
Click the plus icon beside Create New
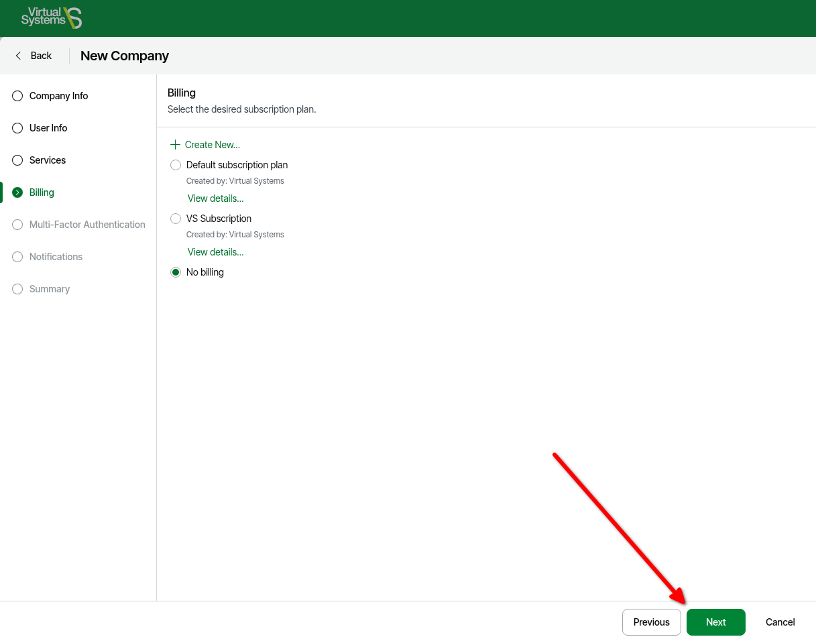pos(175,145)
